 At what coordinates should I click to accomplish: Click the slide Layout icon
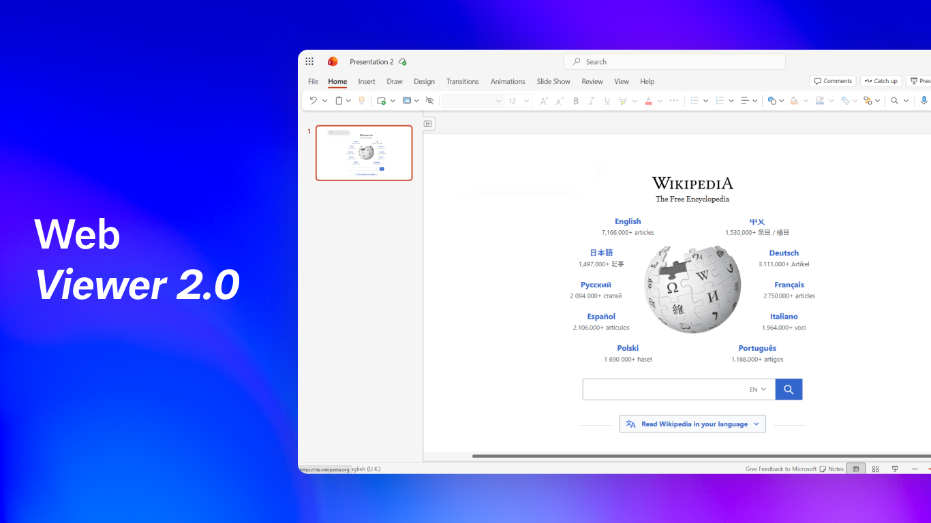[407, 100]
